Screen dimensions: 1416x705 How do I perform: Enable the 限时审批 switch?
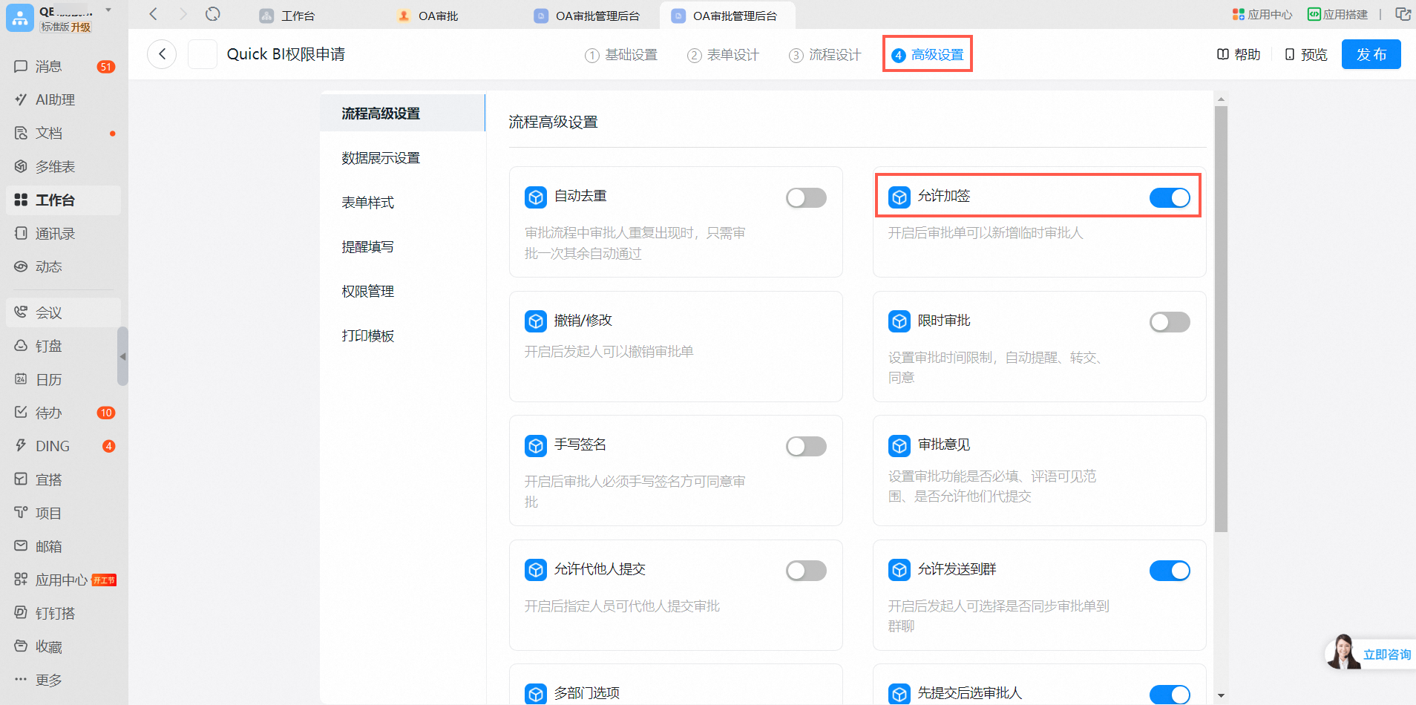click(1170, 322)
